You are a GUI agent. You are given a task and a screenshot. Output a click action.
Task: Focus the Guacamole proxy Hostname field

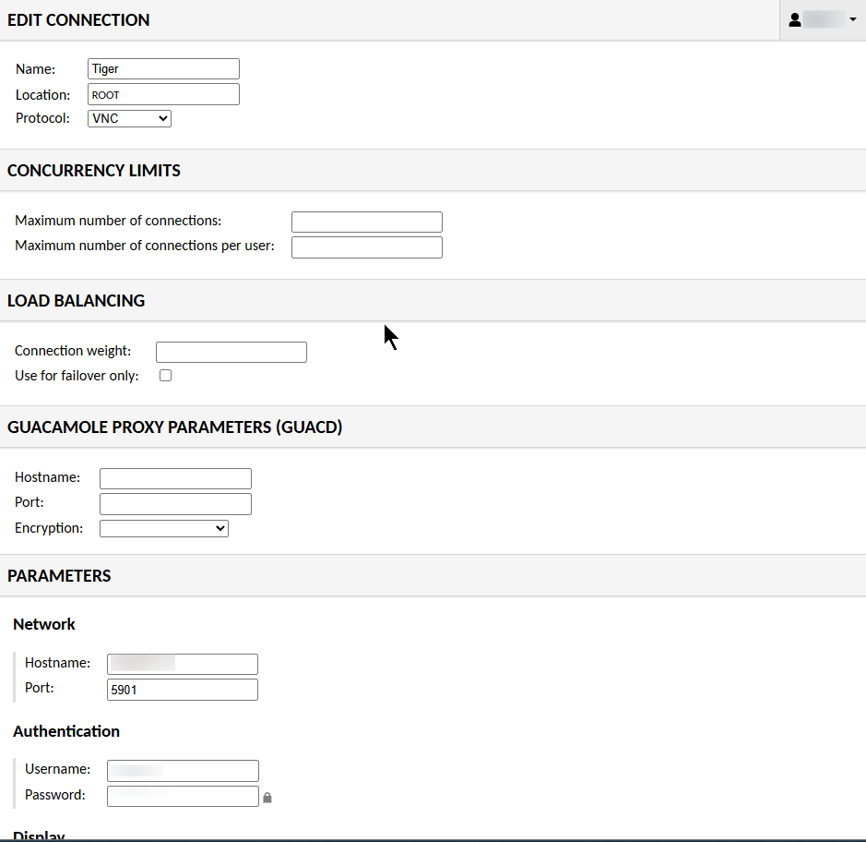click(175, 478)
